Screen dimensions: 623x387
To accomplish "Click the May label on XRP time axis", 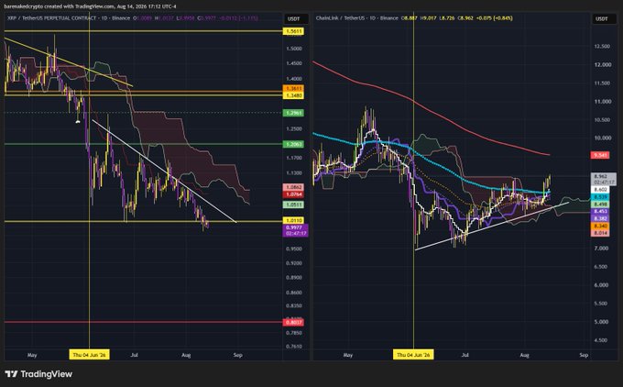I will click(x=32, y=355).
